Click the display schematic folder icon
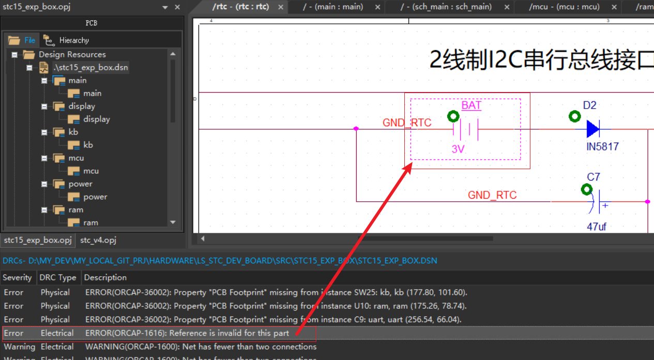654x360 pixels. pos(59,106)
